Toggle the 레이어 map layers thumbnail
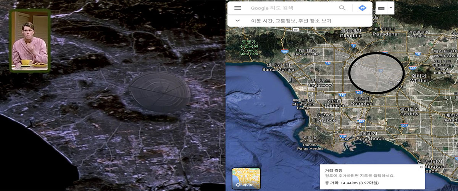 (x=246, y=178)
